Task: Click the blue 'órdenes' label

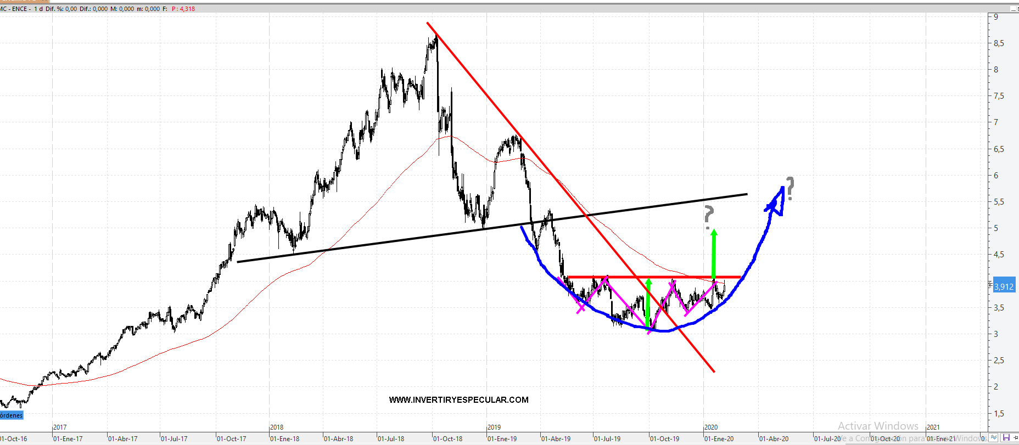Action: (x=12, y=415)
